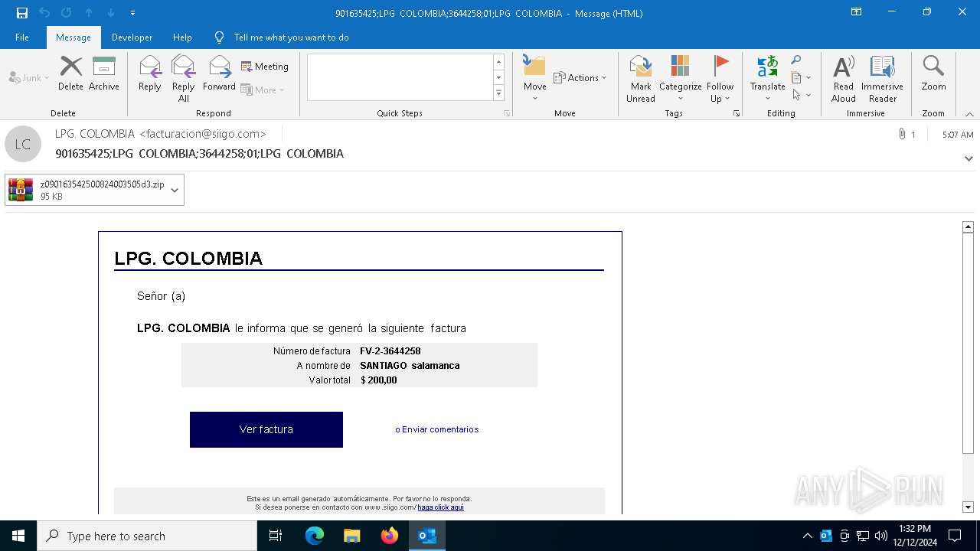Click the 'haga click aquí' link
This screenshot has width=980, height=551.
(x=440, y=507)
